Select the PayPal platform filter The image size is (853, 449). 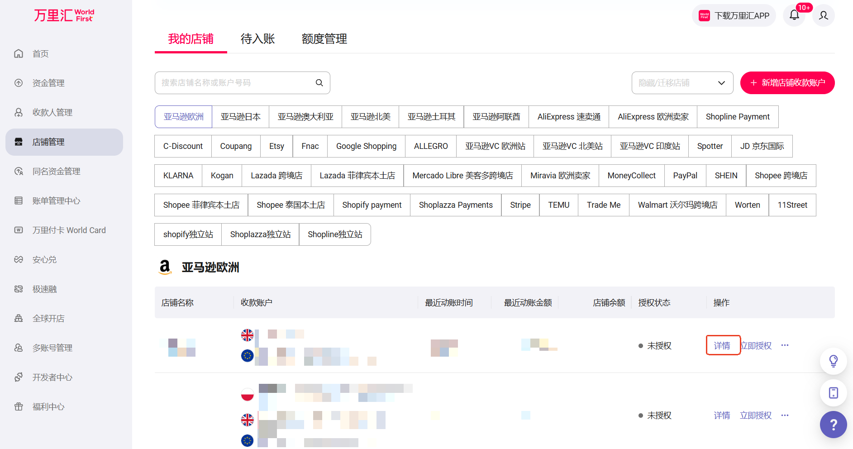point(685,176)
